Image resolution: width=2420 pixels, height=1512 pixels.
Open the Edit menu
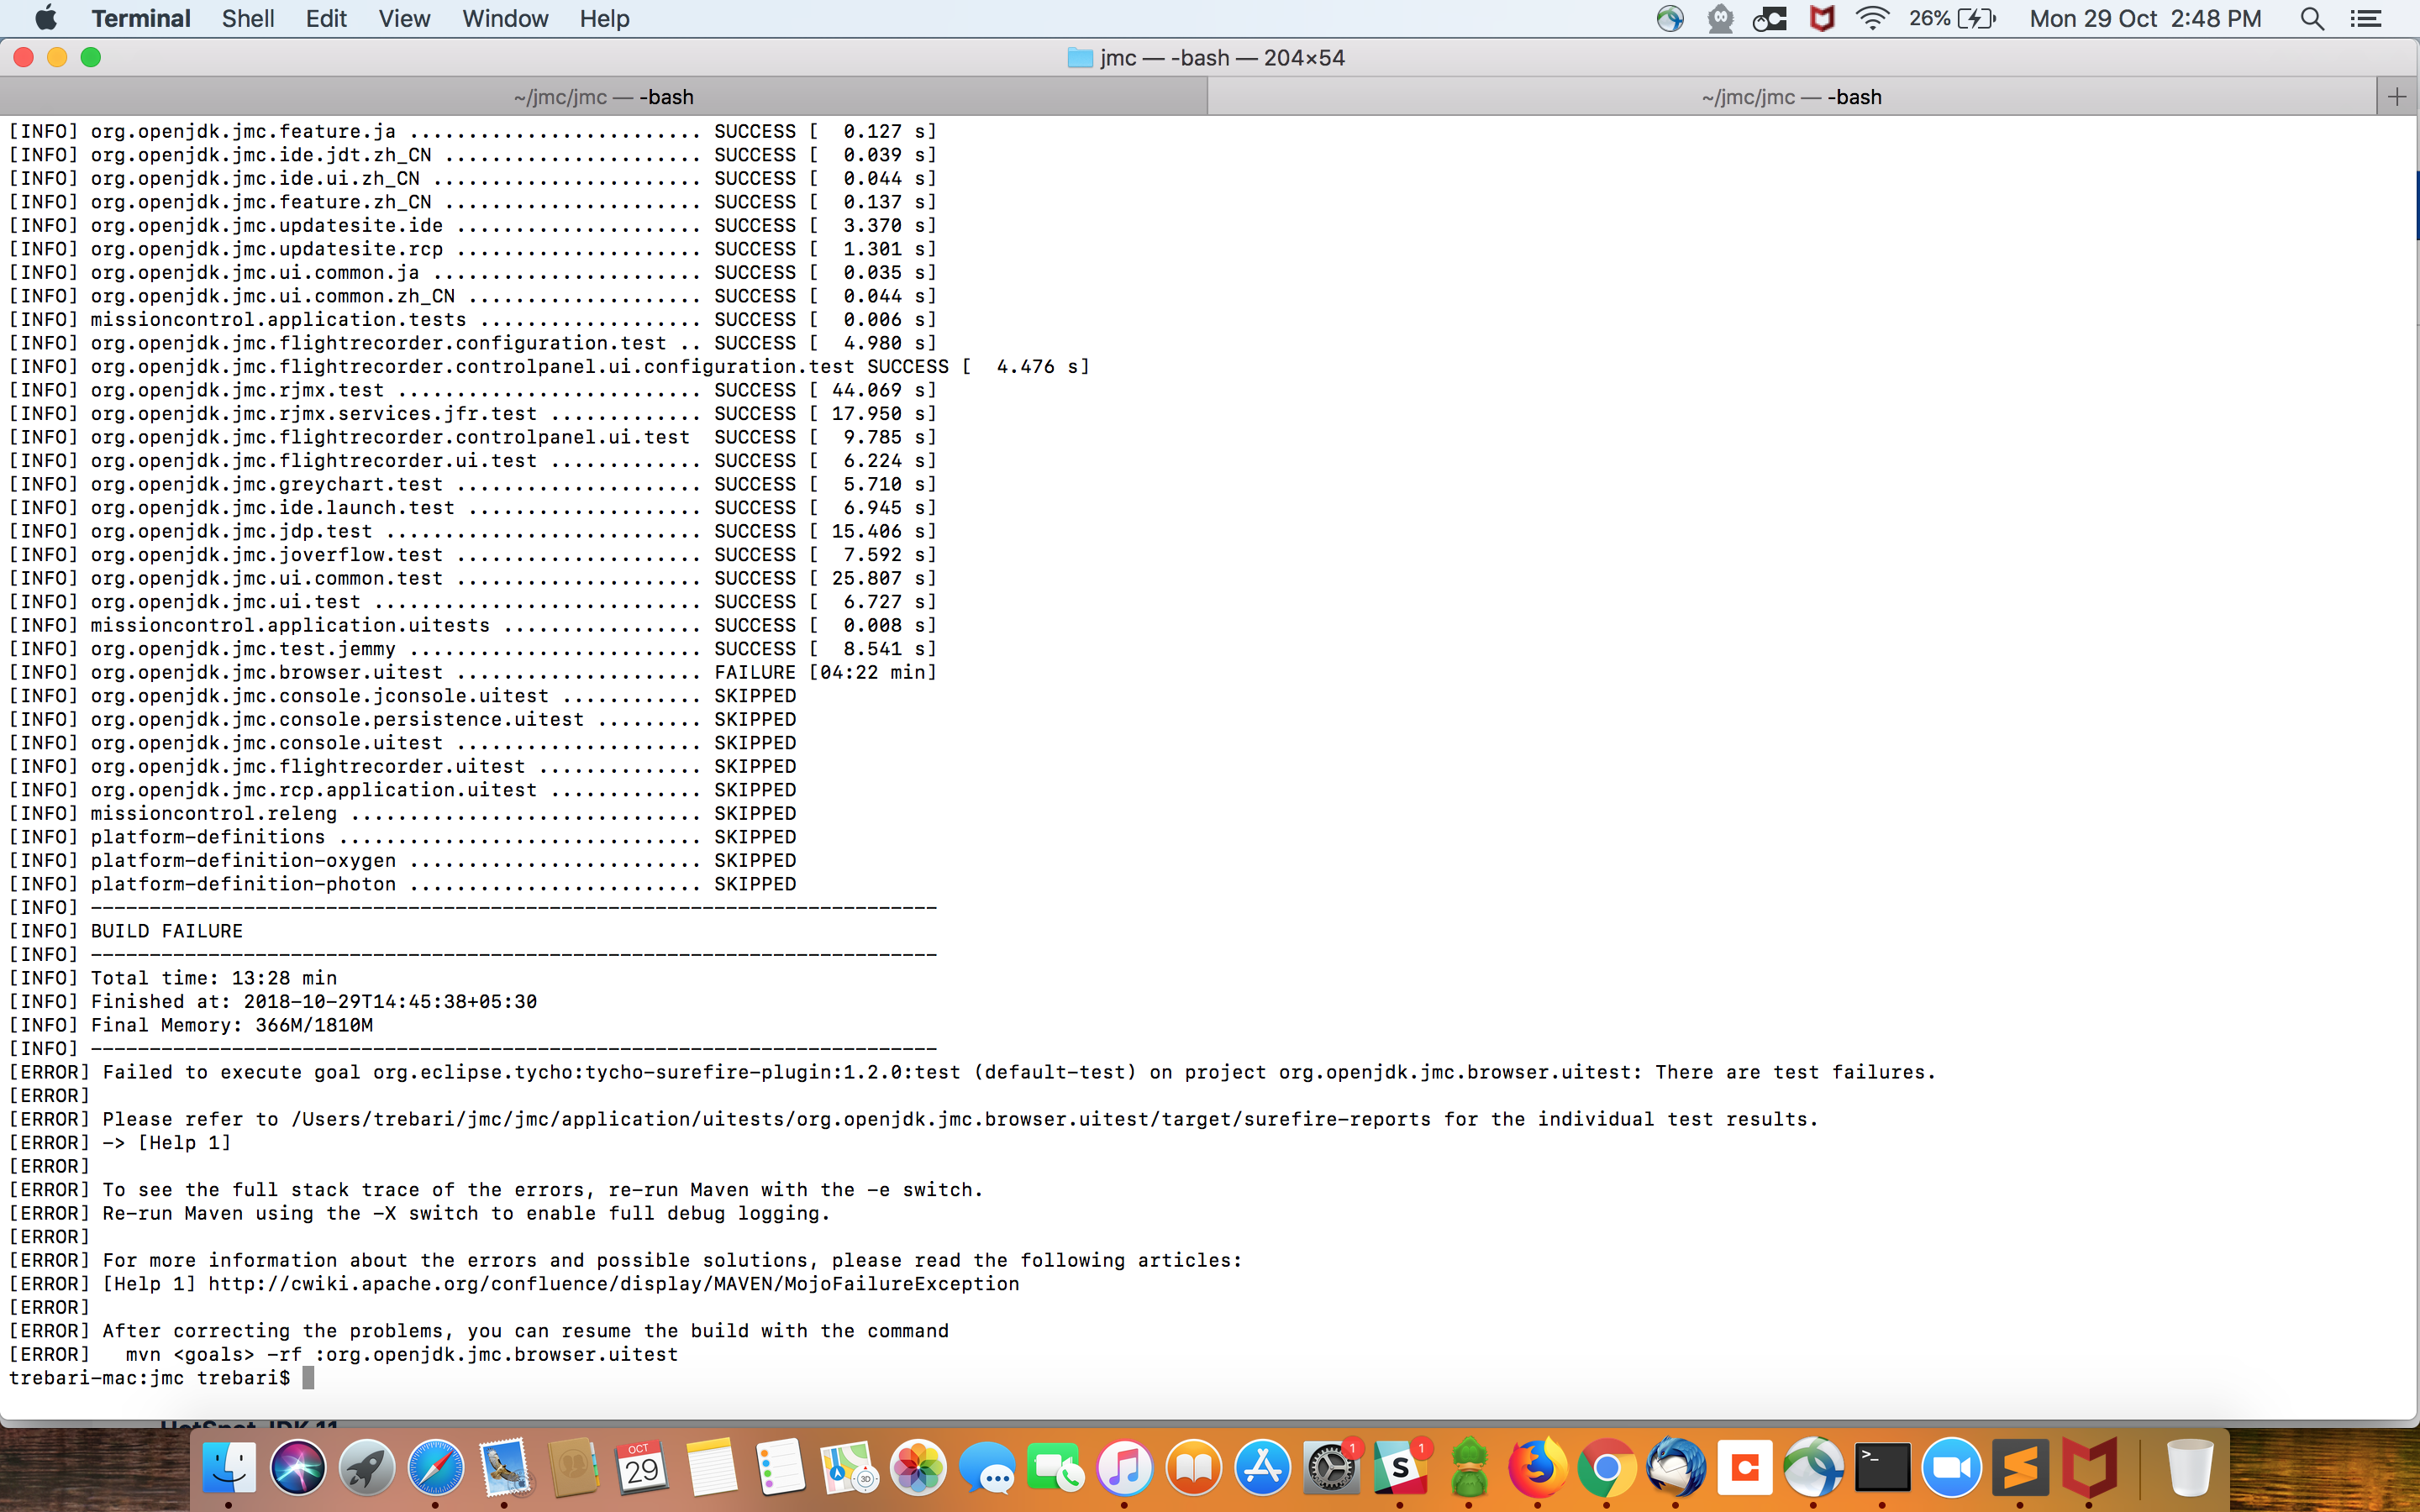326,19
